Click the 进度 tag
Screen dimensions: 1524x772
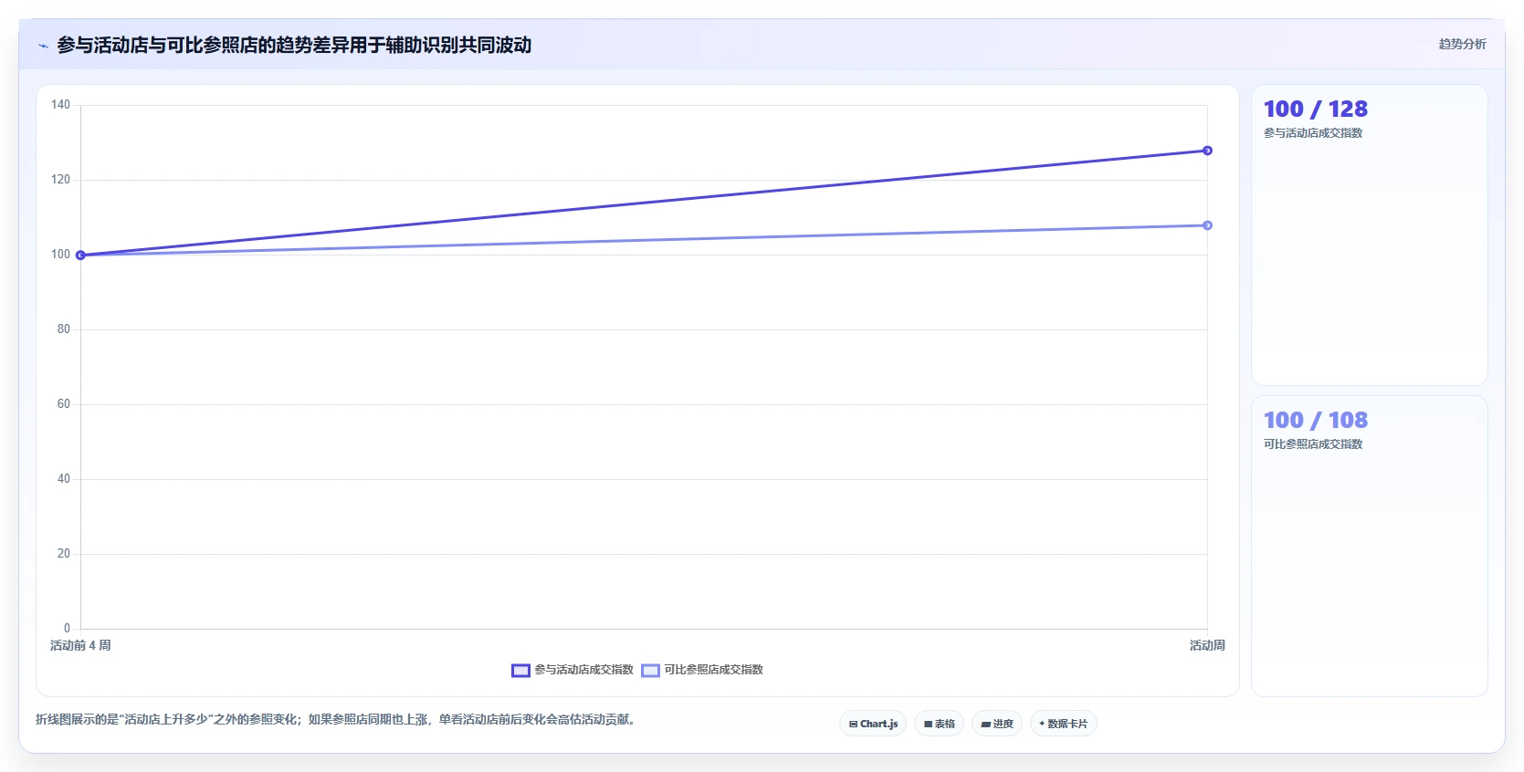tap(997, 724)
